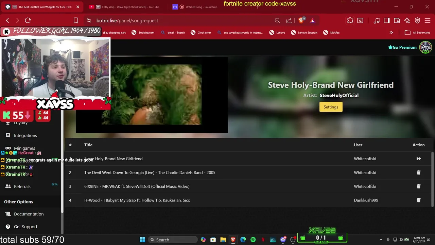Open the Windows Start menu

click(142, 240)
